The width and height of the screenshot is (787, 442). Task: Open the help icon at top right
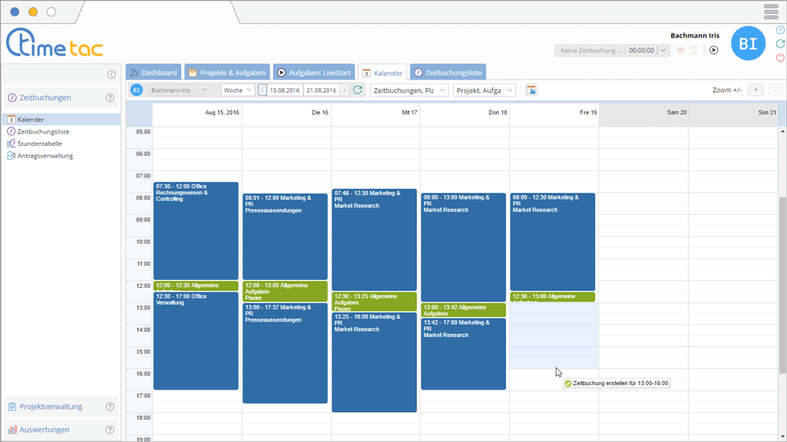780,30
